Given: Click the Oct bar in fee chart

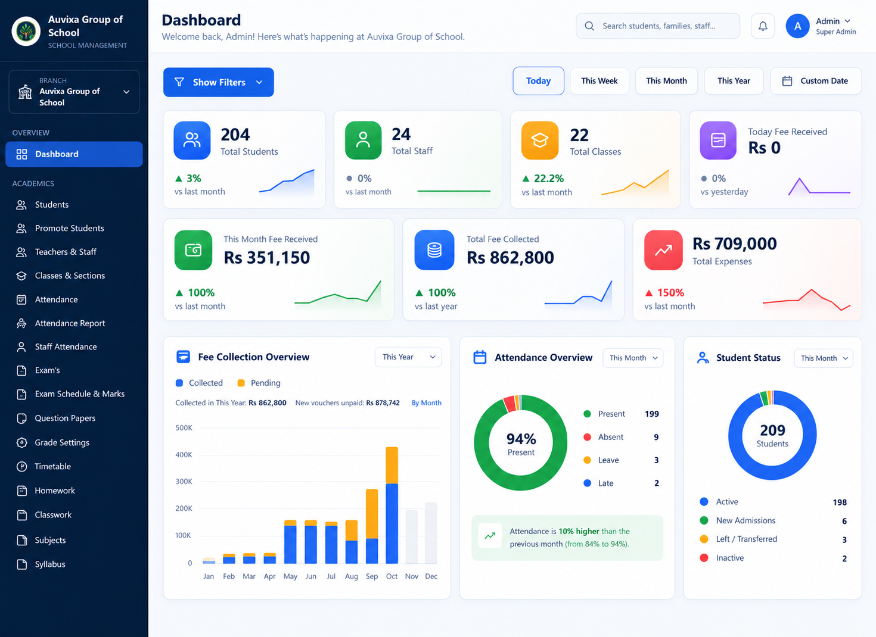Looking at the screenshot, I should tap(392, 505).
